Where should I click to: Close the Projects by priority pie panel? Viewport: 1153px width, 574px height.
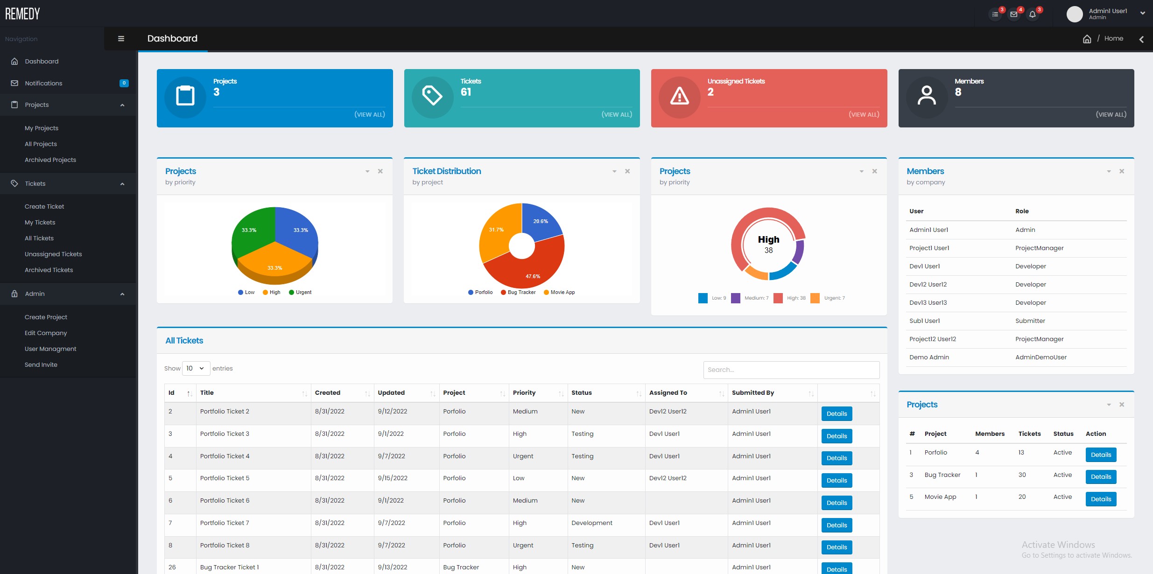tap(380, 171)
